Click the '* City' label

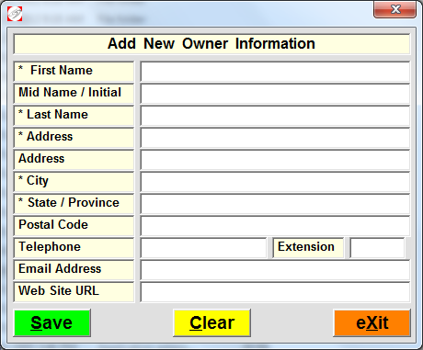(74, 182)
